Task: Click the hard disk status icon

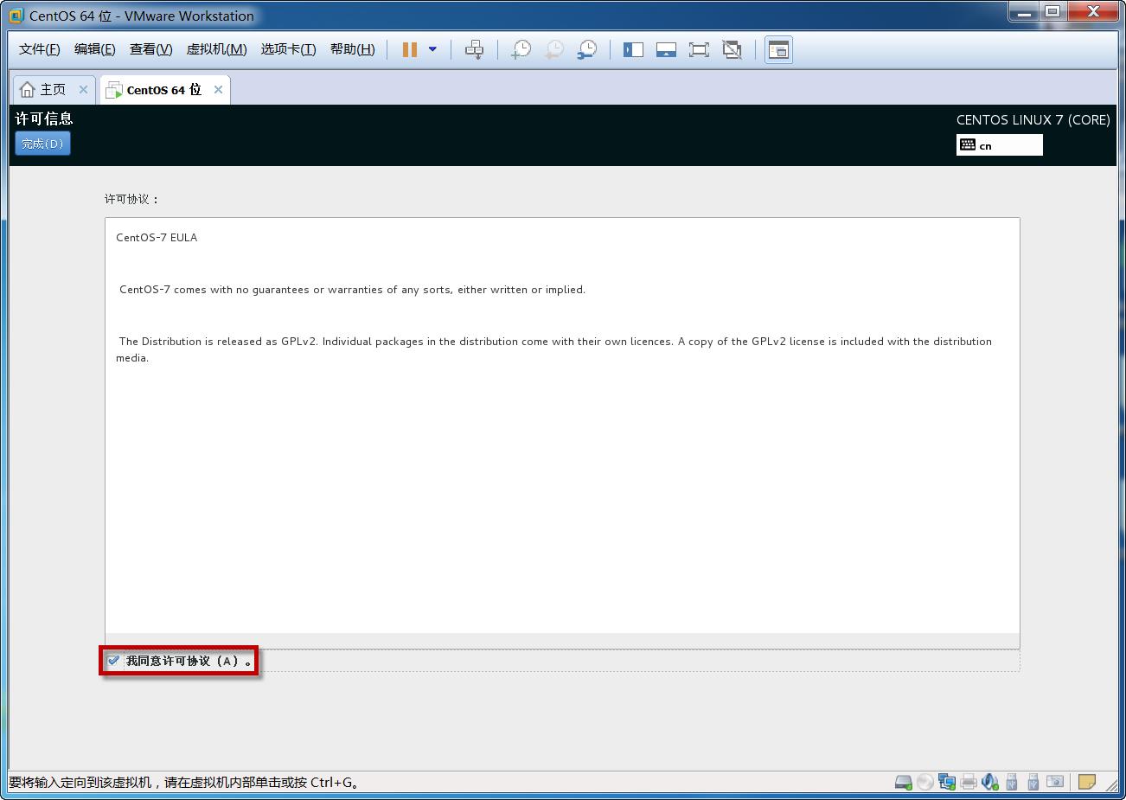Action: point(903,782)
